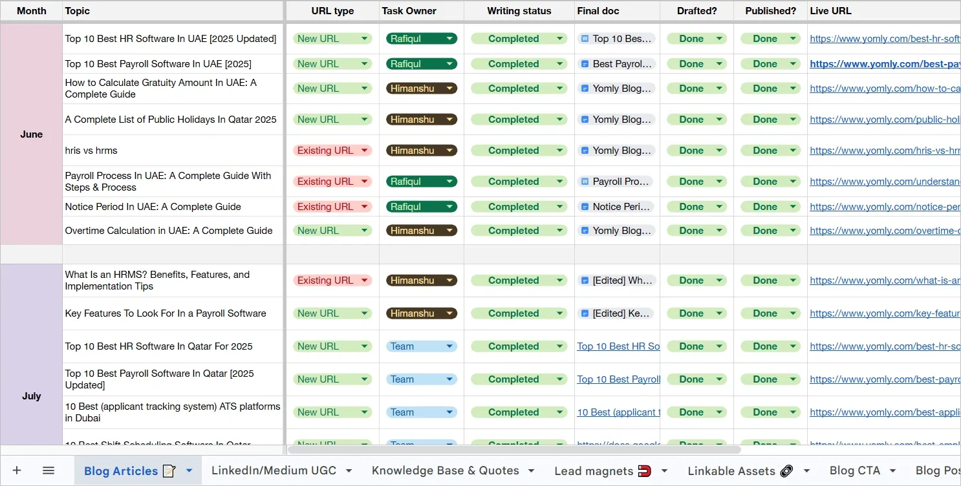Open Writing status for ATS platforms Dubai row

(x=519, y=412)
